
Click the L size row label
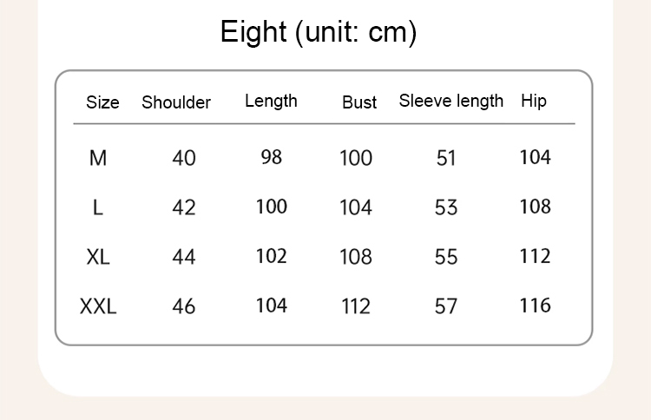click(98, 207)
